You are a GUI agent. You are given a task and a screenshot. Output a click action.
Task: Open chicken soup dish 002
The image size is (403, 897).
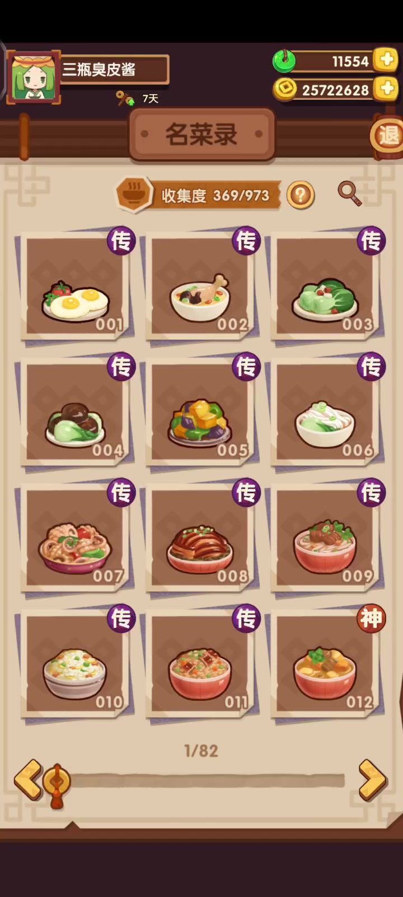(x=201, y=286)
